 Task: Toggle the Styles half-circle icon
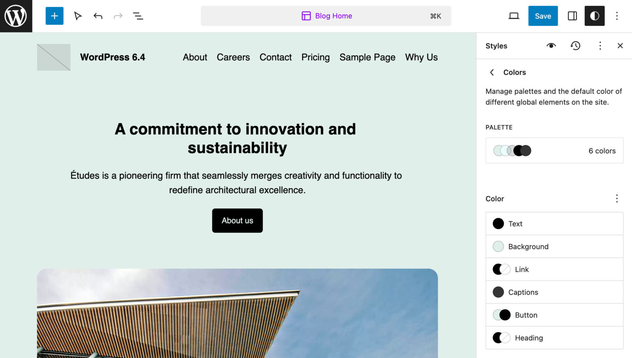(594, 16)
